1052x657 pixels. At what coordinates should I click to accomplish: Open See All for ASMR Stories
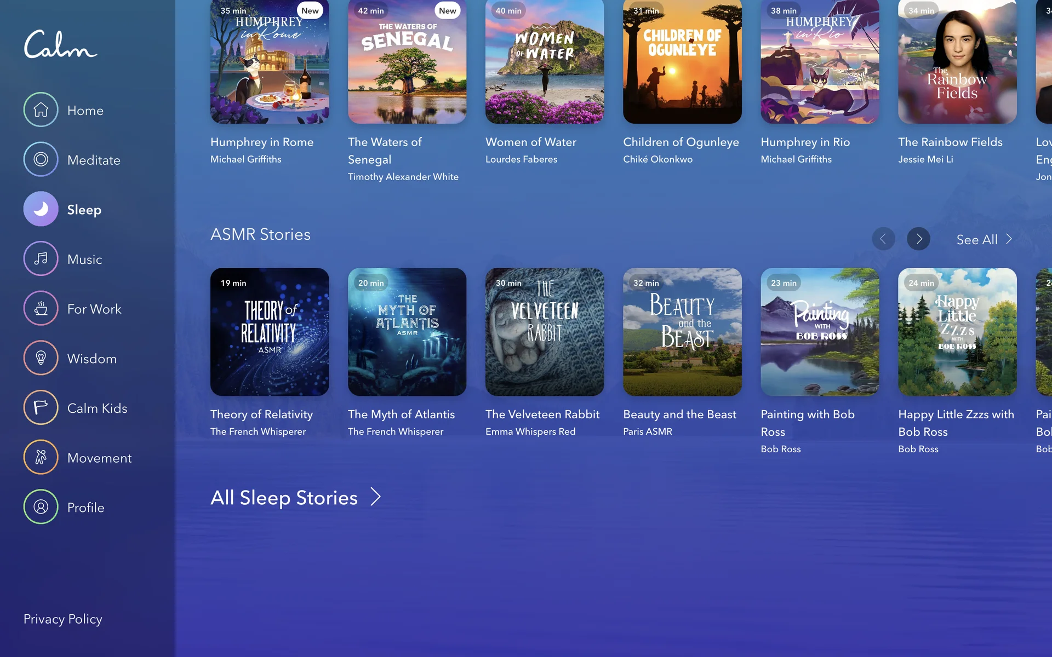[984, 239]
